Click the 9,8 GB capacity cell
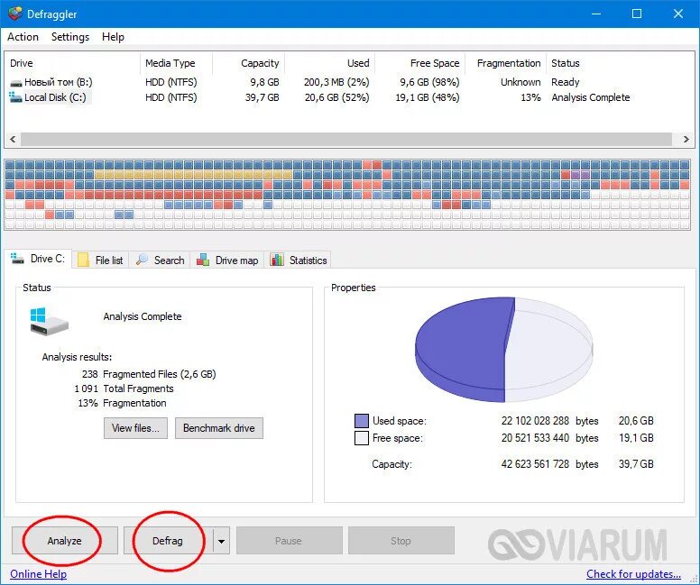 click(264, 82)
